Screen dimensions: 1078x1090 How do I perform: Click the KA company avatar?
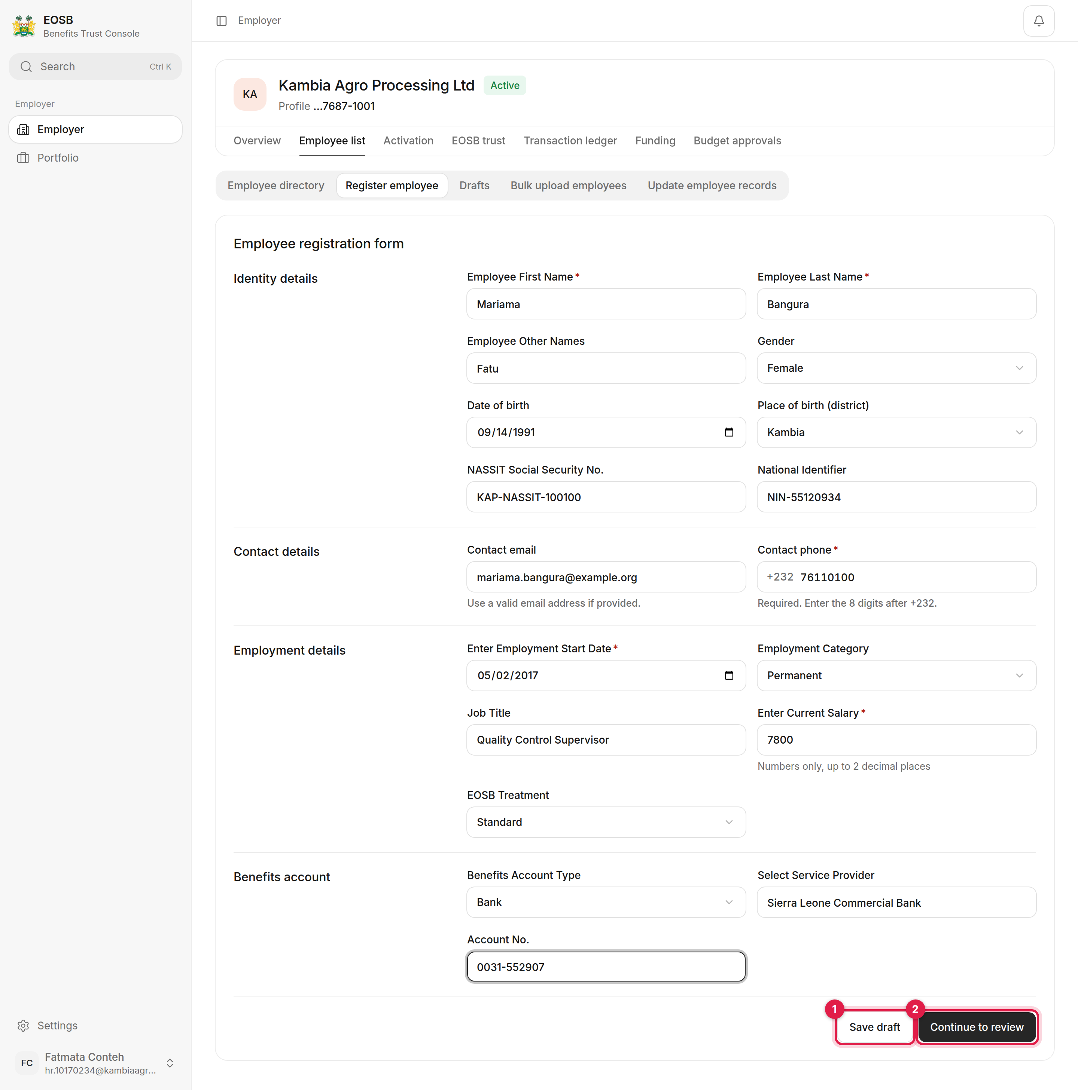[x=250, y=94]
